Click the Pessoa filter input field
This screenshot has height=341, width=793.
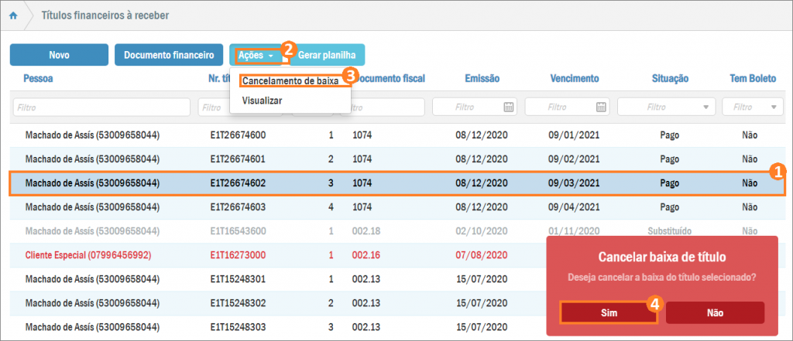101,107
